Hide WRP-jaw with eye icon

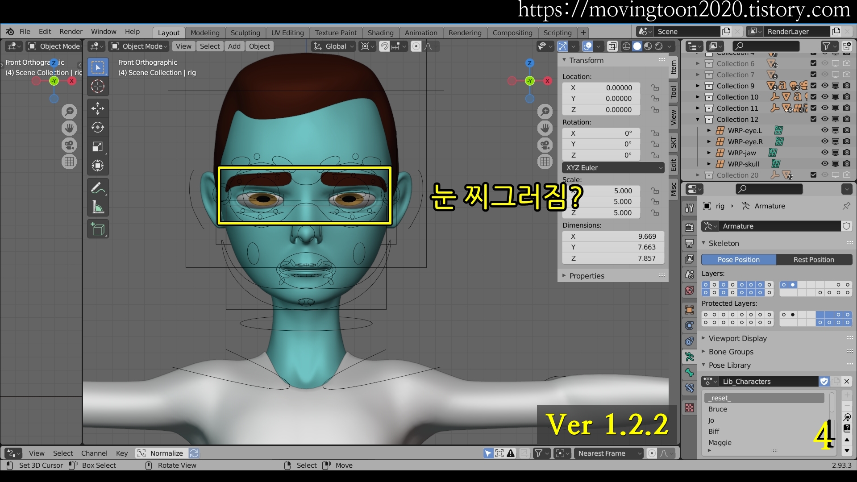(x=824, y=153)
